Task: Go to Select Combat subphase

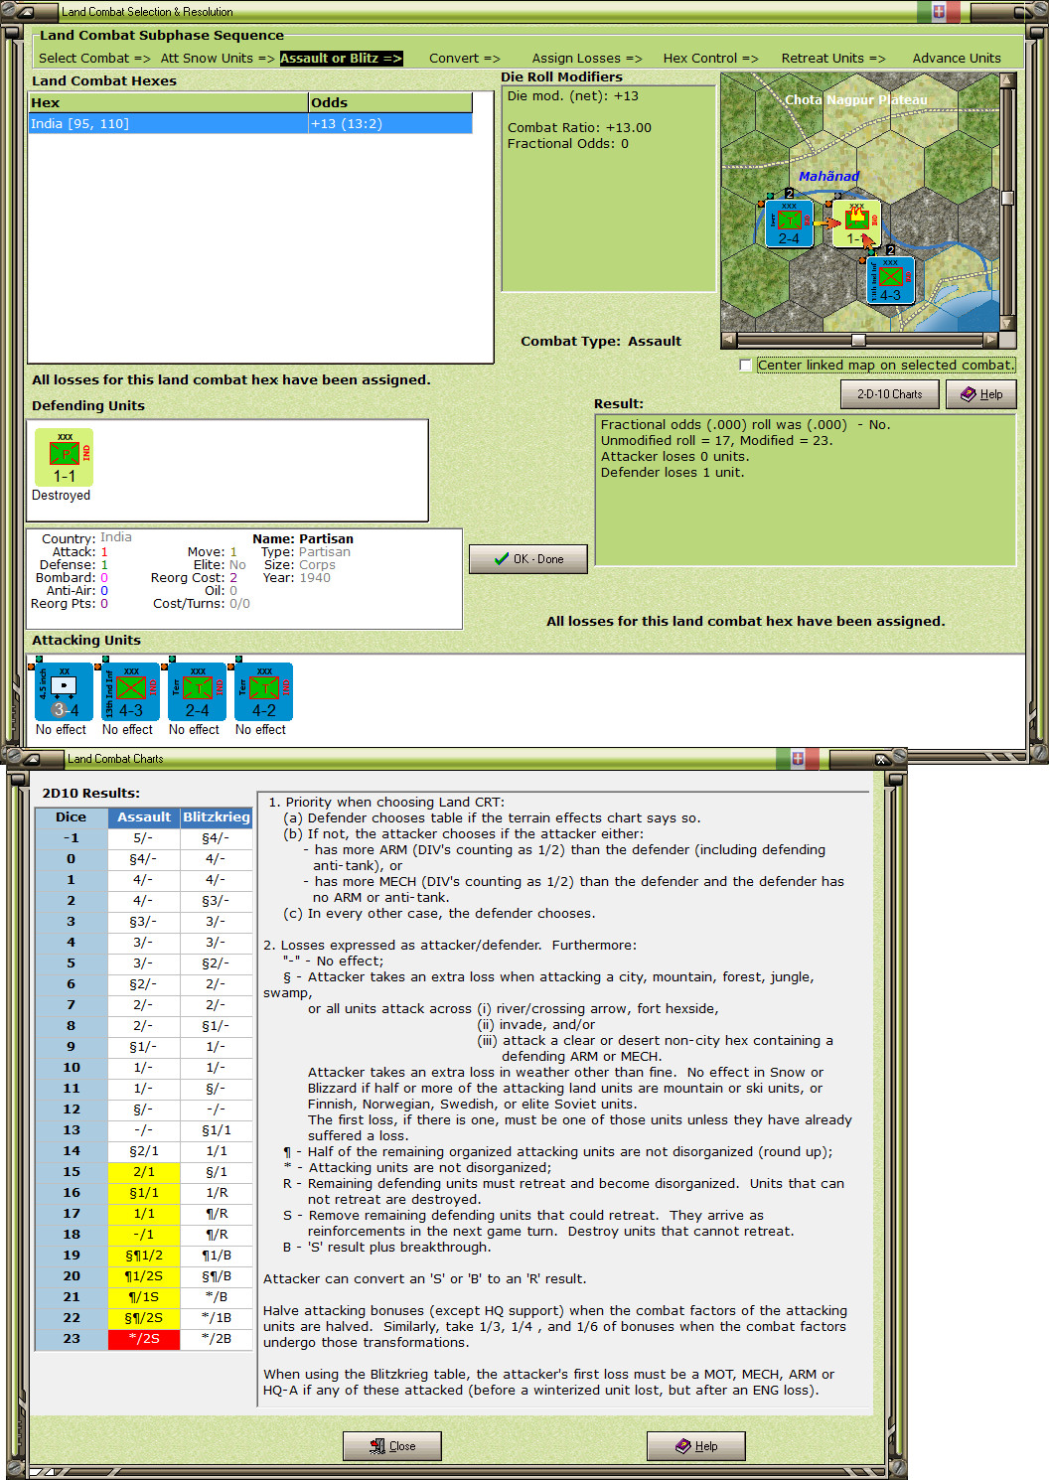Action: click(x=94, y=59)
